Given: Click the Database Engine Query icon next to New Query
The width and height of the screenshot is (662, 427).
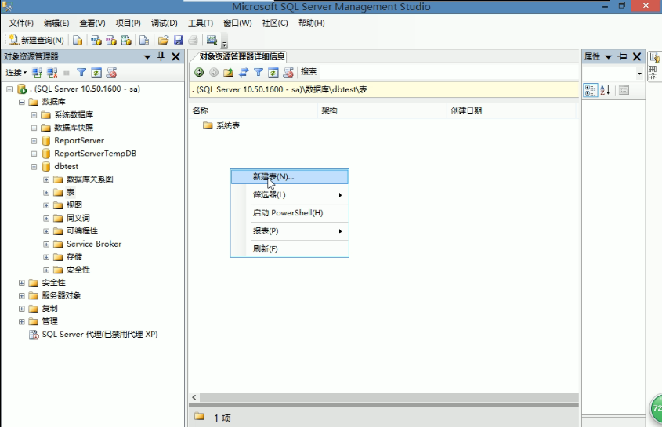Looking at the screenshot, I should tap(78, 40).
